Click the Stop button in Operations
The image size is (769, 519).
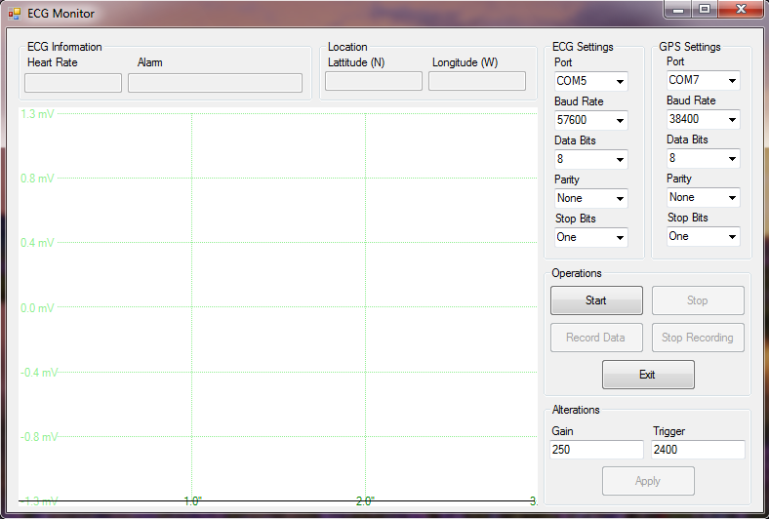[x=698, y=300]
